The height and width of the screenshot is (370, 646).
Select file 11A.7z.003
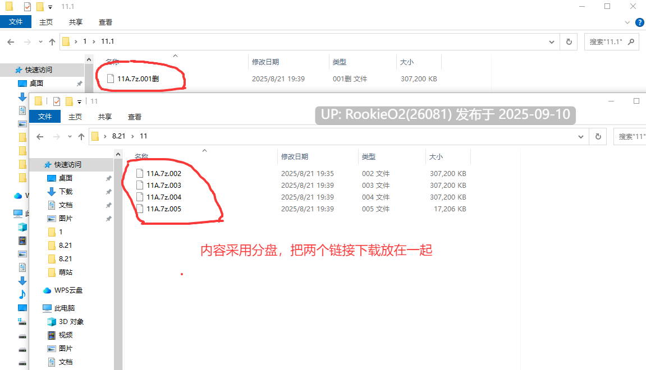pyautogui.click(x=163, y=185)
